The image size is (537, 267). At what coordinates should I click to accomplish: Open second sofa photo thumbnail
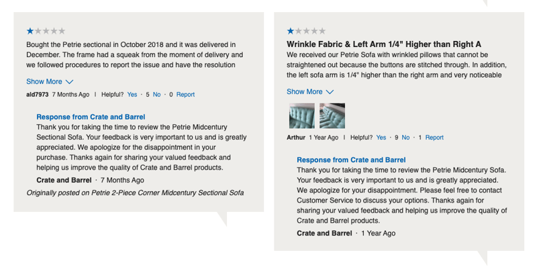332,116
